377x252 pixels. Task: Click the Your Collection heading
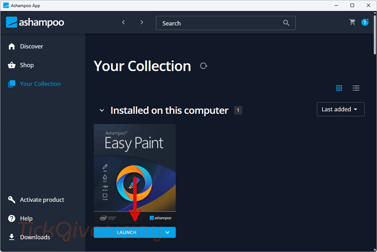click(x=142, y=66)
